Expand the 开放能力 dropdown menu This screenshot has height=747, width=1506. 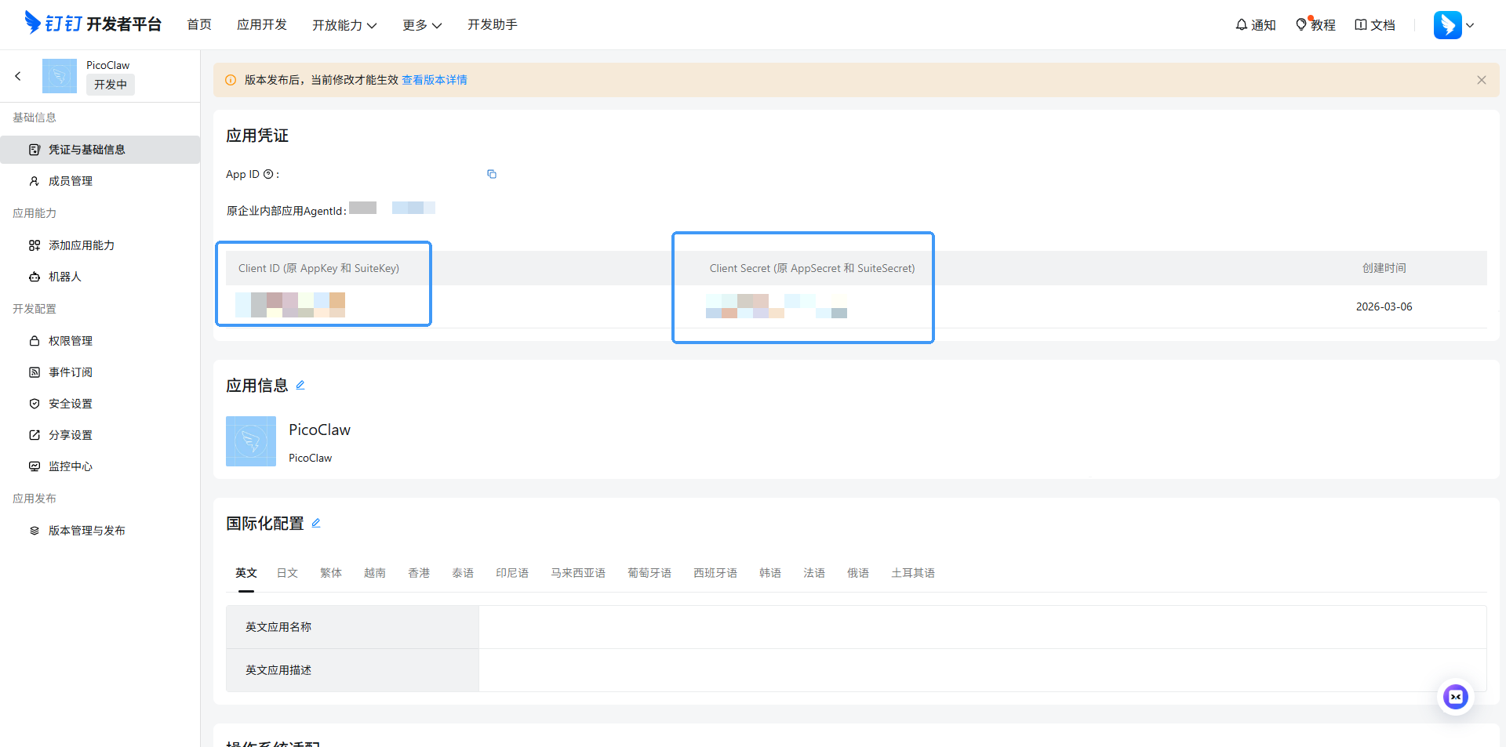344,25
